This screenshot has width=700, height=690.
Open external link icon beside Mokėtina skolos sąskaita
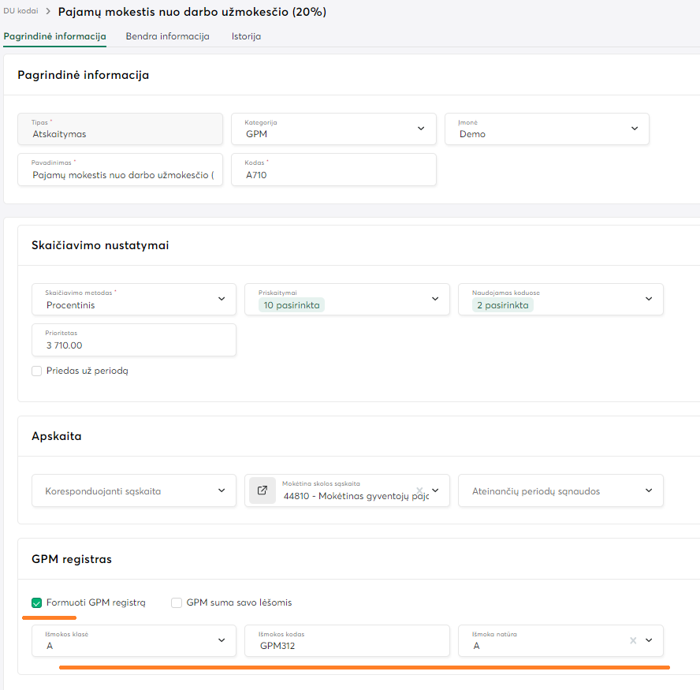click(262, 490)
